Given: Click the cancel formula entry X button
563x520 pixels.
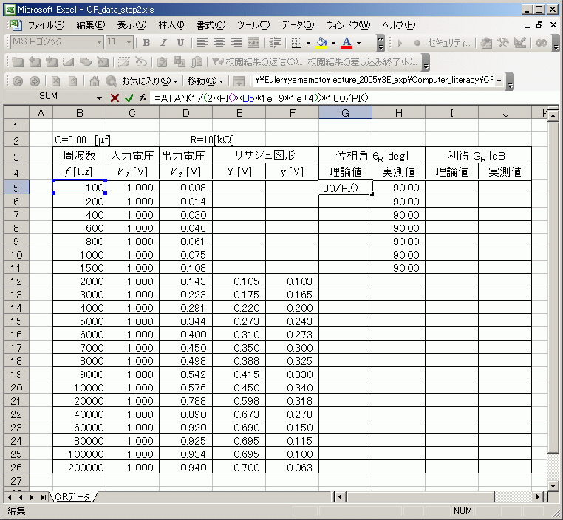Looking at the screenshot, I should click(x=115, y=97).
